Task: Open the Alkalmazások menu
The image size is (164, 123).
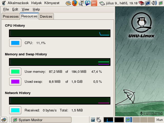Action: 18,3
